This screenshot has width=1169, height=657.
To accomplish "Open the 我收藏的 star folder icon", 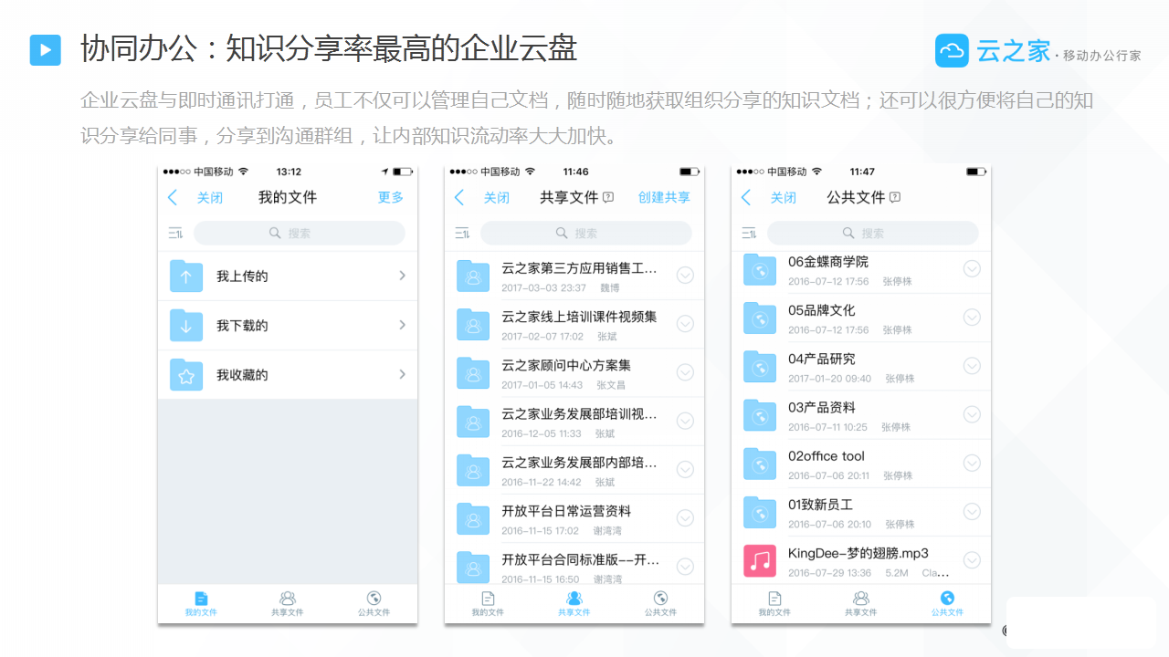I will (186, 374).
